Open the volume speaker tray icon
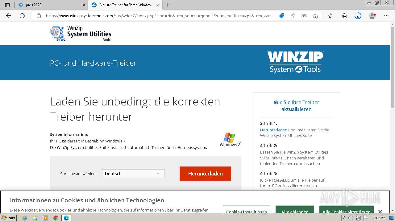 [351, 218]
